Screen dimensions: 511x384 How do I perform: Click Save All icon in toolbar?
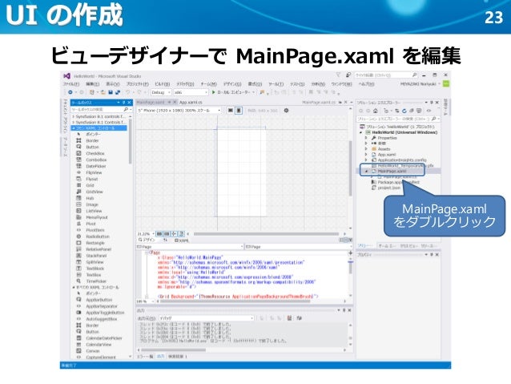tap(118, 92)
